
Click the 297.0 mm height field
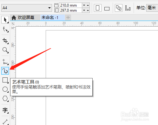coord(70,10)
